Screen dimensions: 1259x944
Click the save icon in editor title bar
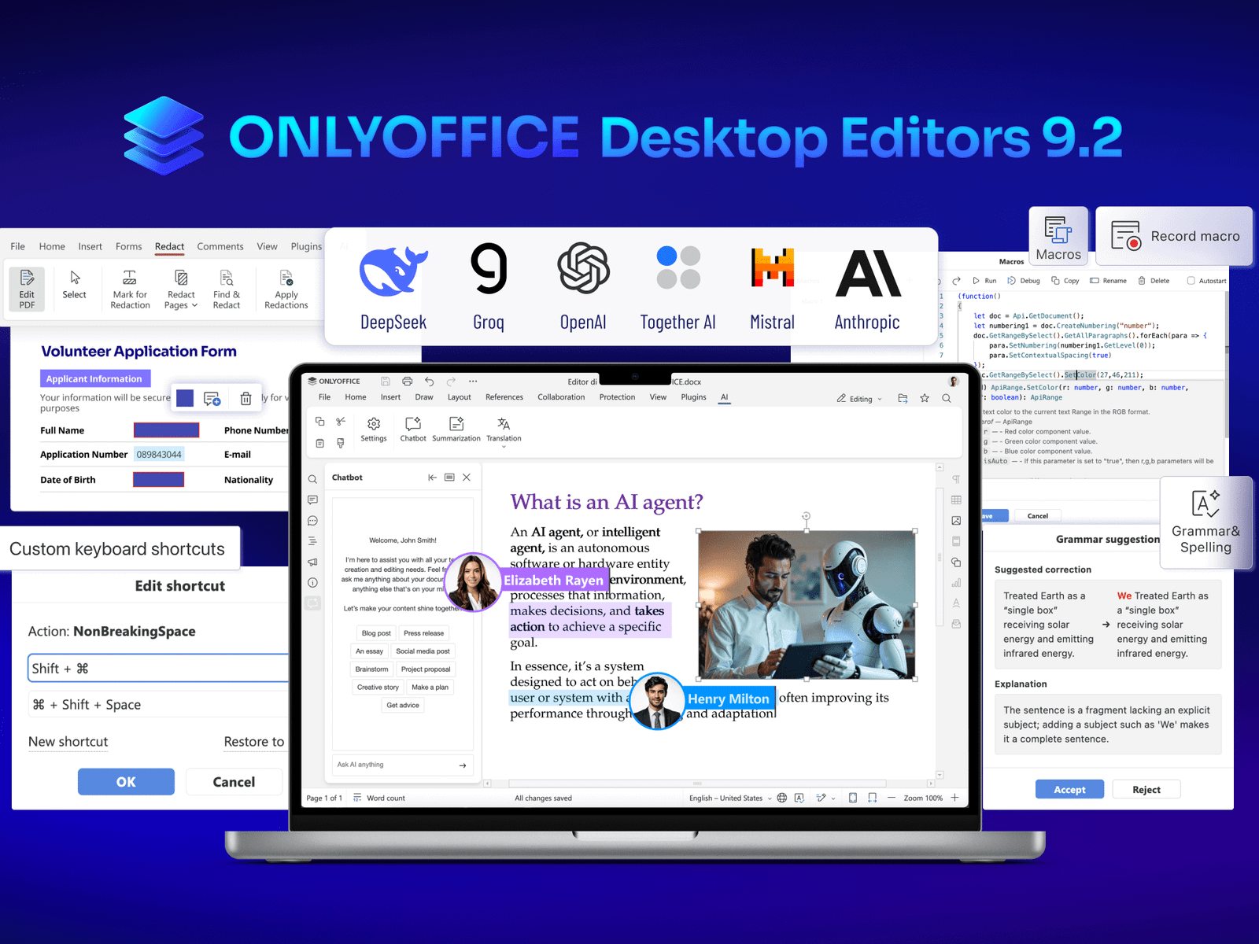(x=386, y=382)
